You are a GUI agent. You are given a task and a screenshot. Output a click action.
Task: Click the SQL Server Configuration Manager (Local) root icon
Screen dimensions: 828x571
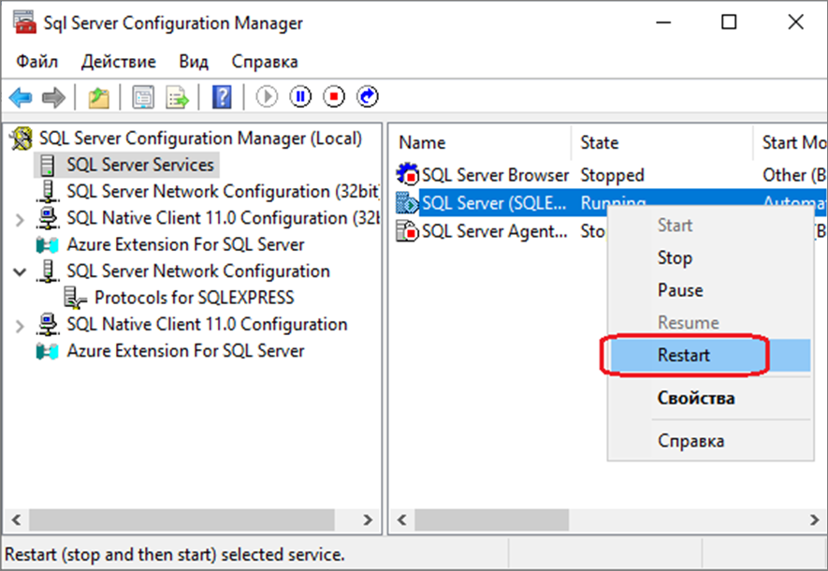pos(22,139)
